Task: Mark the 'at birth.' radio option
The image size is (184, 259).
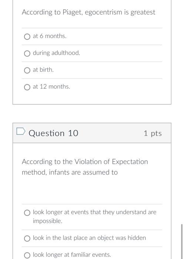Action: [x=27, y=70]
